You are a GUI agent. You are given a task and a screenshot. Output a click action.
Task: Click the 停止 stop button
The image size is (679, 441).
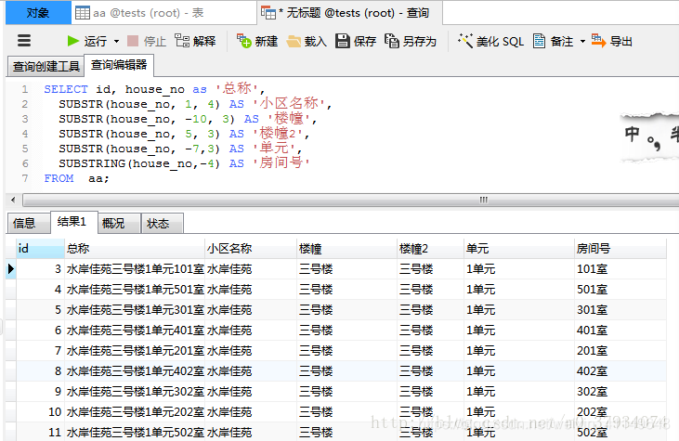click(x=147, y=41)
